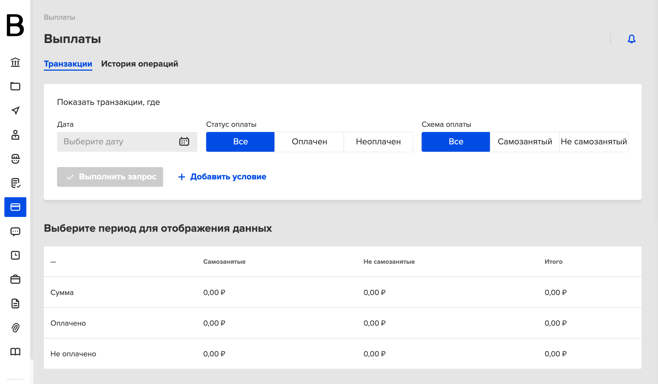Open the chat bubble sidebar icon
Viewport: 658px width, 384px height.
15,231
